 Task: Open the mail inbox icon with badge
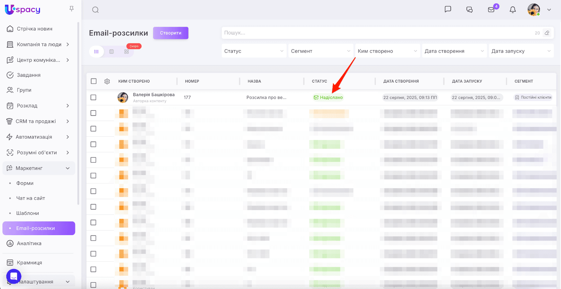coord(491,10)
